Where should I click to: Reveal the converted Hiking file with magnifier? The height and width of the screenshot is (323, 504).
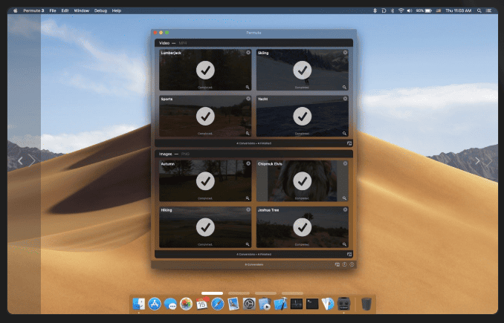click(248, 244)
